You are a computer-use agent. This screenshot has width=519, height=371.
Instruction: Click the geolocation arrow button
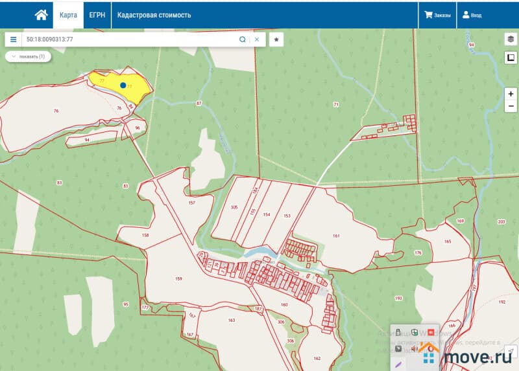[x=511, y=352]
